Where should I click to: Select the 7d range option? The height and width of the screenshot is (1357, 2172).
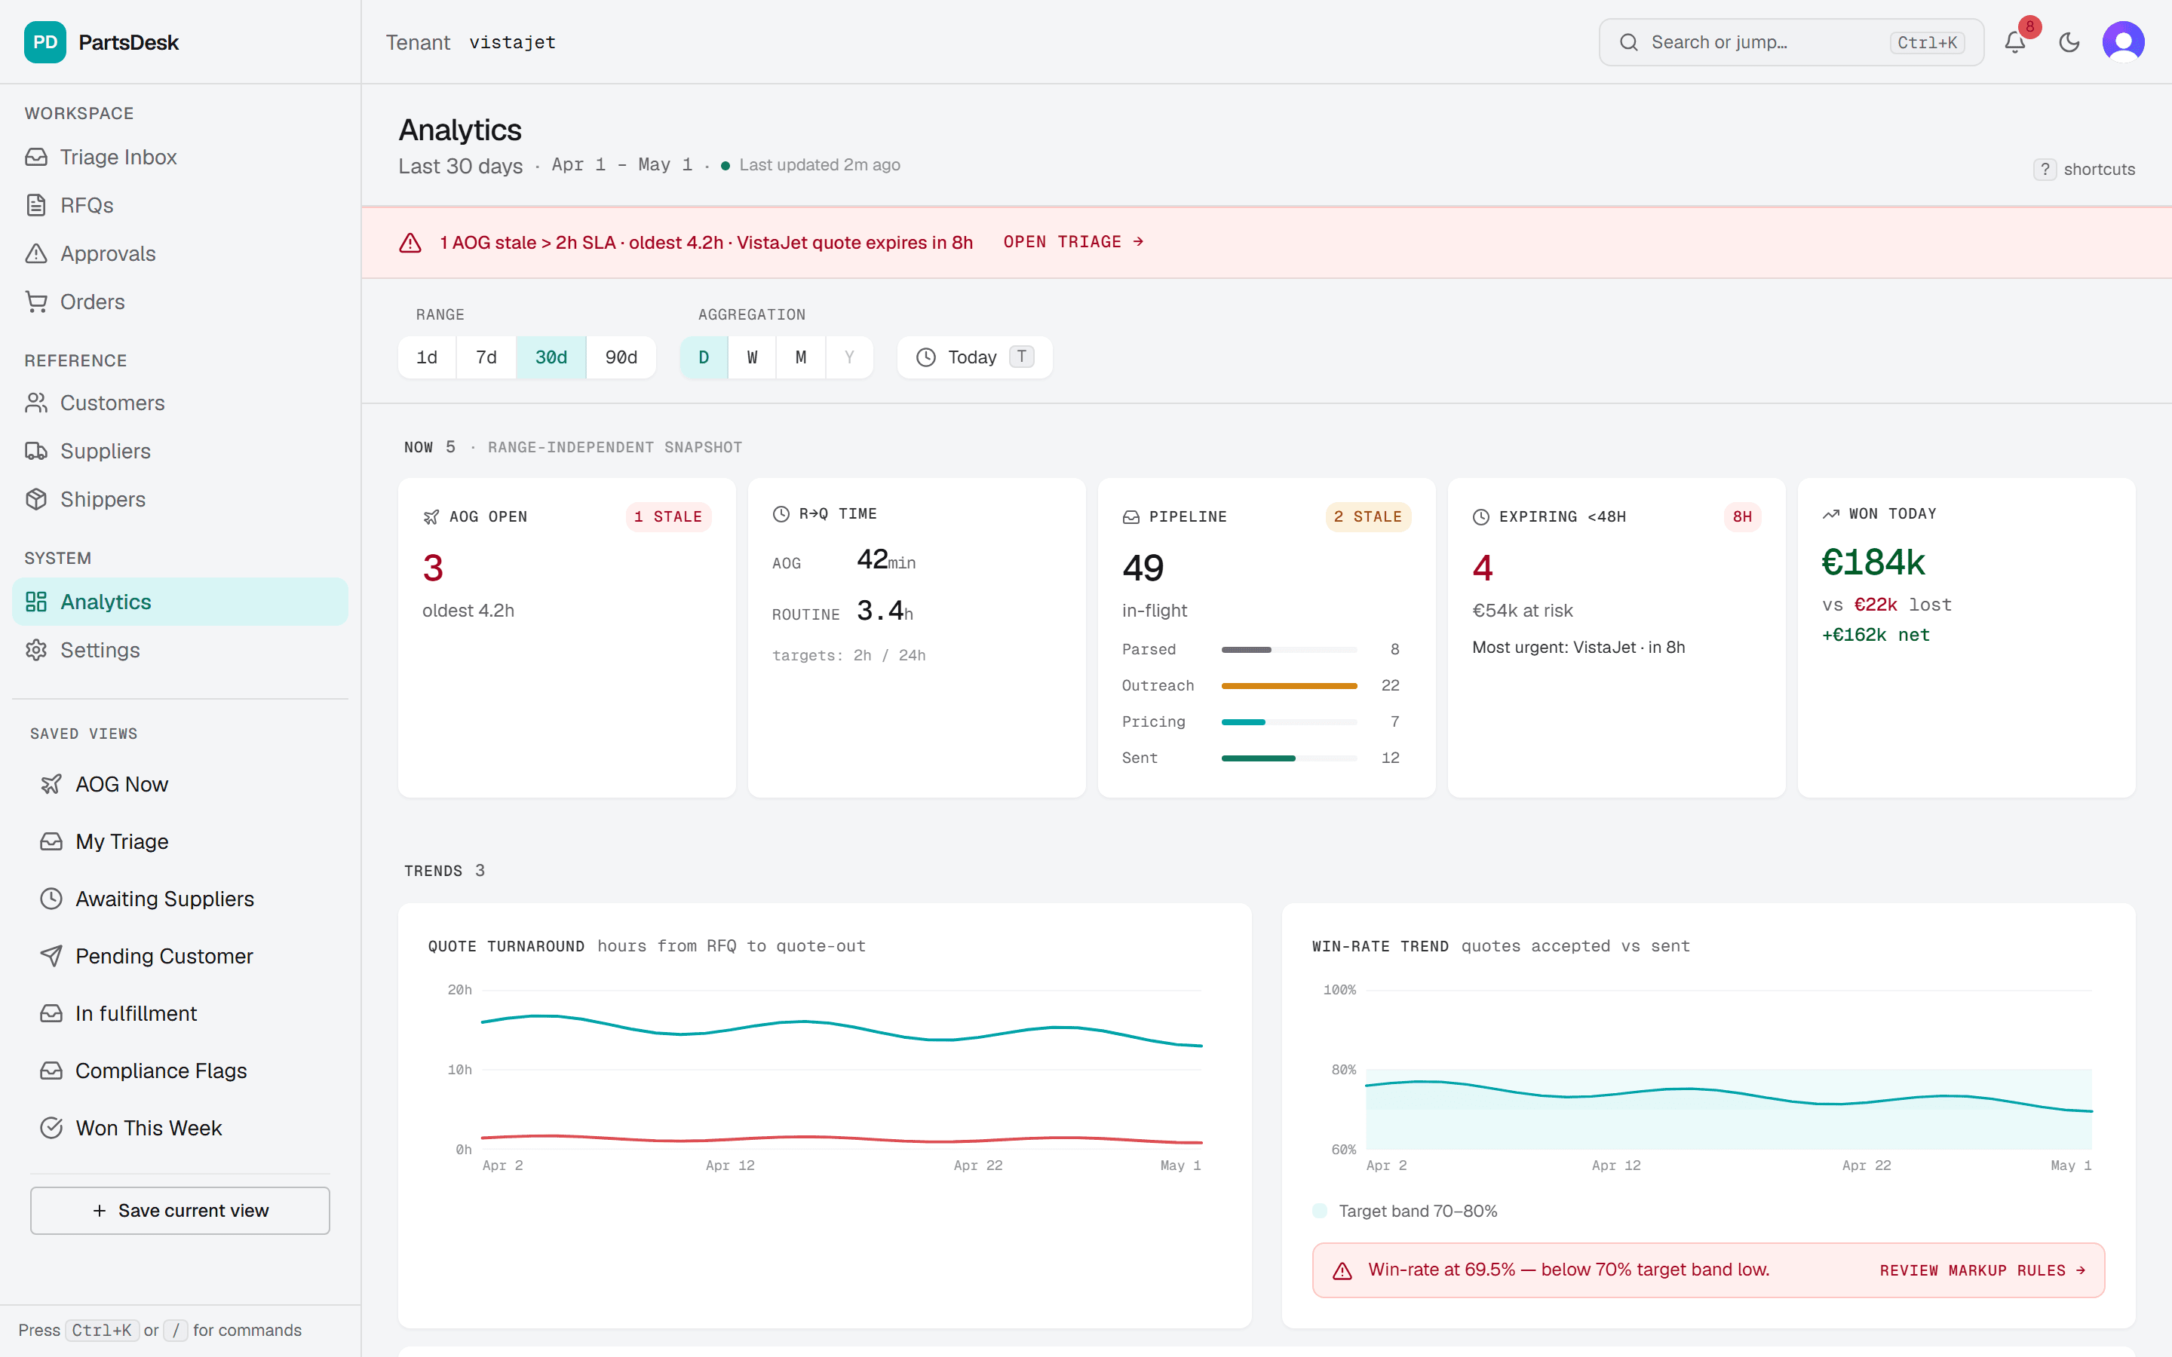[486, 357]
